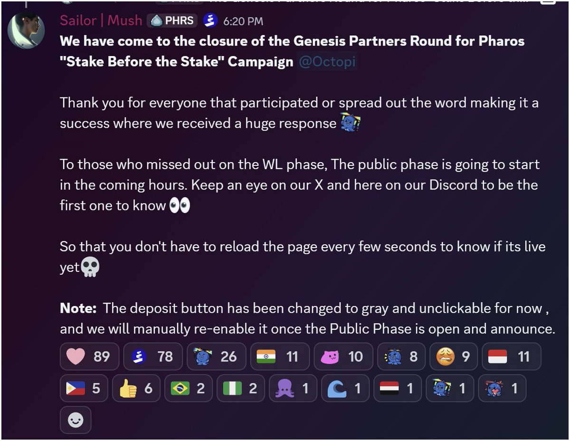Click the 6:20 PM message timestamp
Screen dimensions: 570x441
point(243,21)
